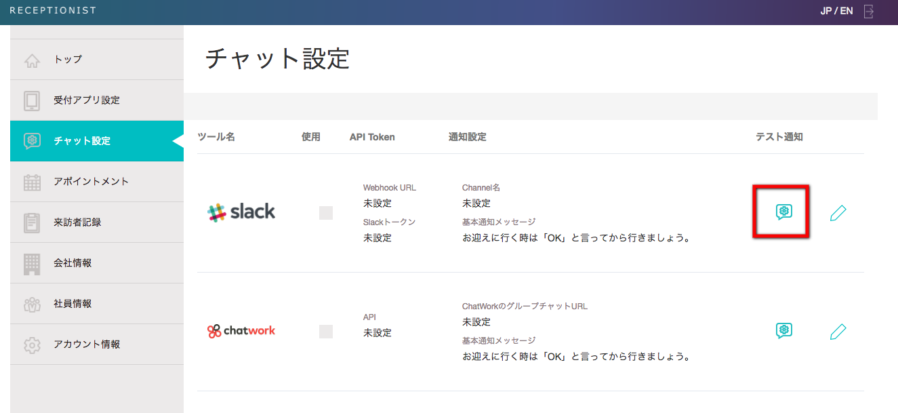Click the gear icon for アカウント情報
Image resolution: width=898 pixels, height=413 pixels.
click(32, 345)
